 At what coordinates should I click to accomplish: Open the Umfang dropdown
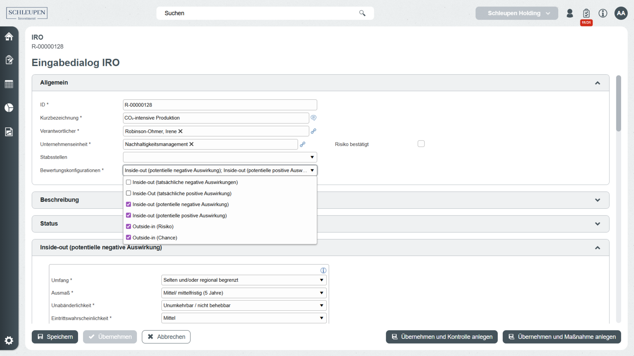243,280
